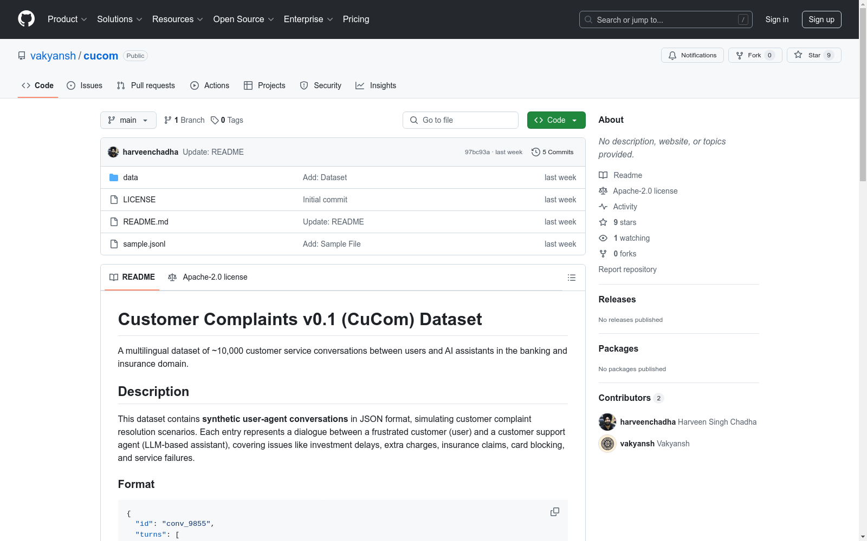This screenshot has height=541, width=867.
Task: Open the main branch selector
Action: pos(128,120)
